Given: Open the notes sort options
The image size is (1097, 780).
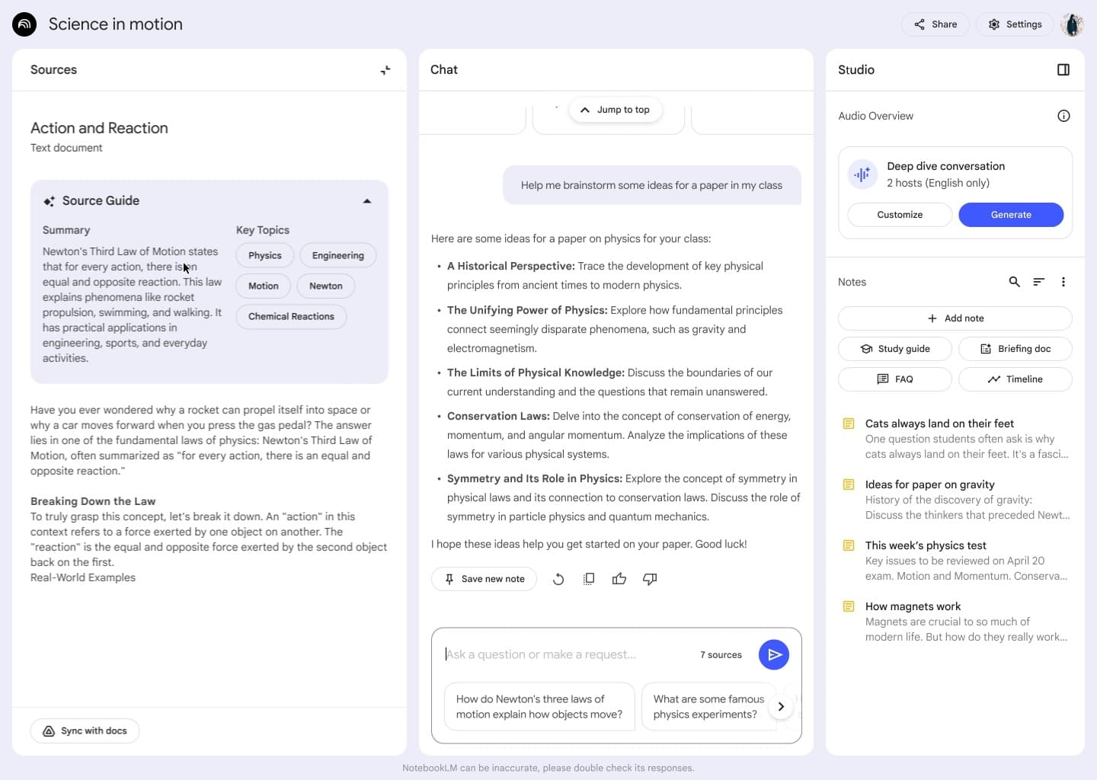Looking at the screenshot, I should tap(1038, 282).
